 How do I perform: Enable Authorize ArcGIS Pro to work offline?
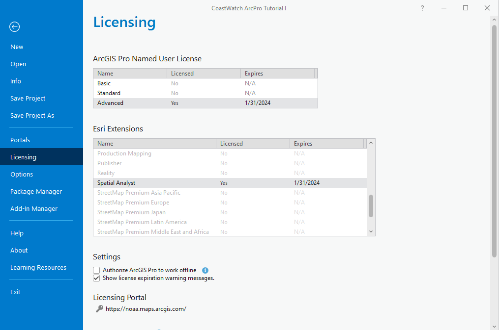(x=96, y=270)
